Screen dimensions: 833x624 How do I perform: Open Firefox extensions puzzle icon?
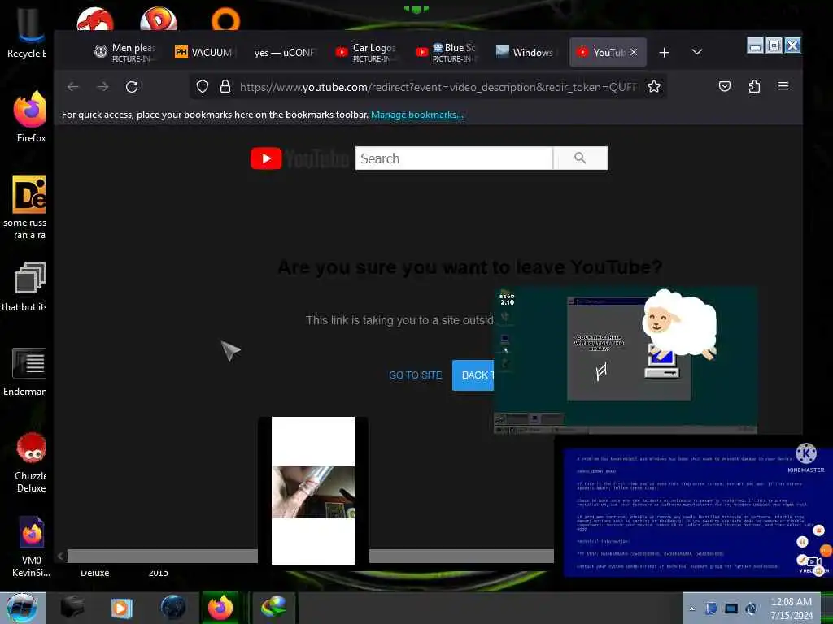(x=754, y=86)
